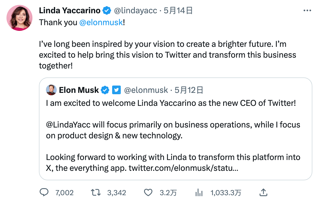Click the reply comment bubble icon
This screenshot has width=321, height=209.
[44, 192]
